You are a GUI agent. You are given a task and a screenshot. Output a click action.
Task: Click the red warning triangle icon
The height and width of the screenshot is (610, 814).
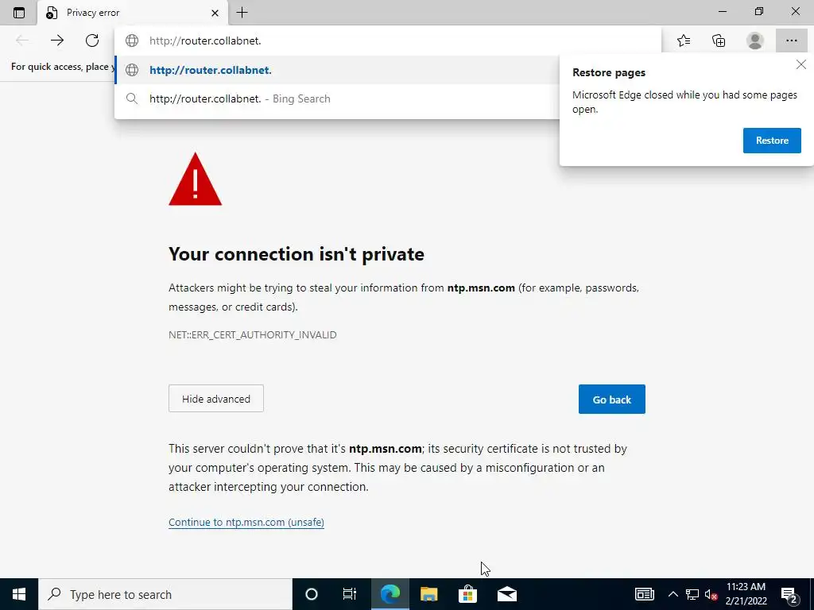(196, 180)
